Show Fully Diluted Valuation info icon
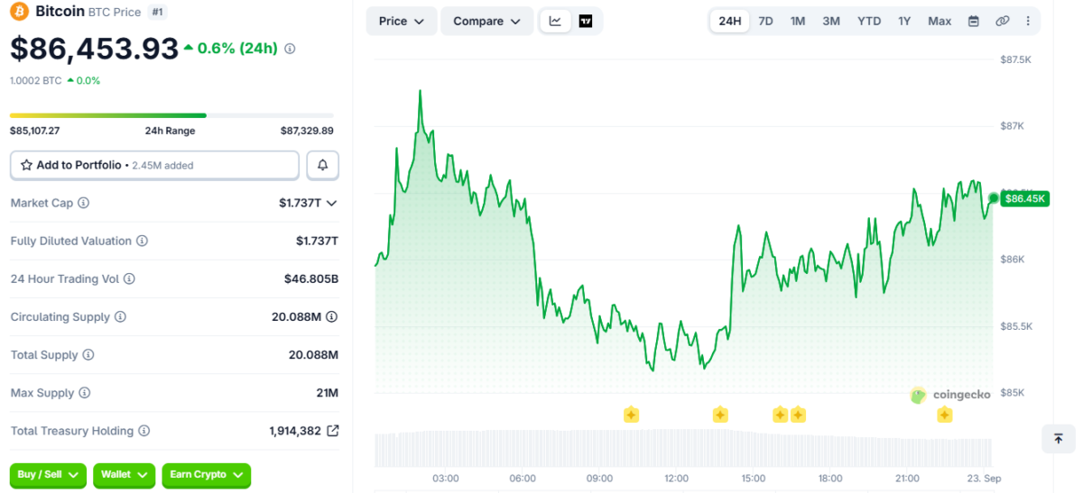The image size is (1083, 493). coord(142,241)
